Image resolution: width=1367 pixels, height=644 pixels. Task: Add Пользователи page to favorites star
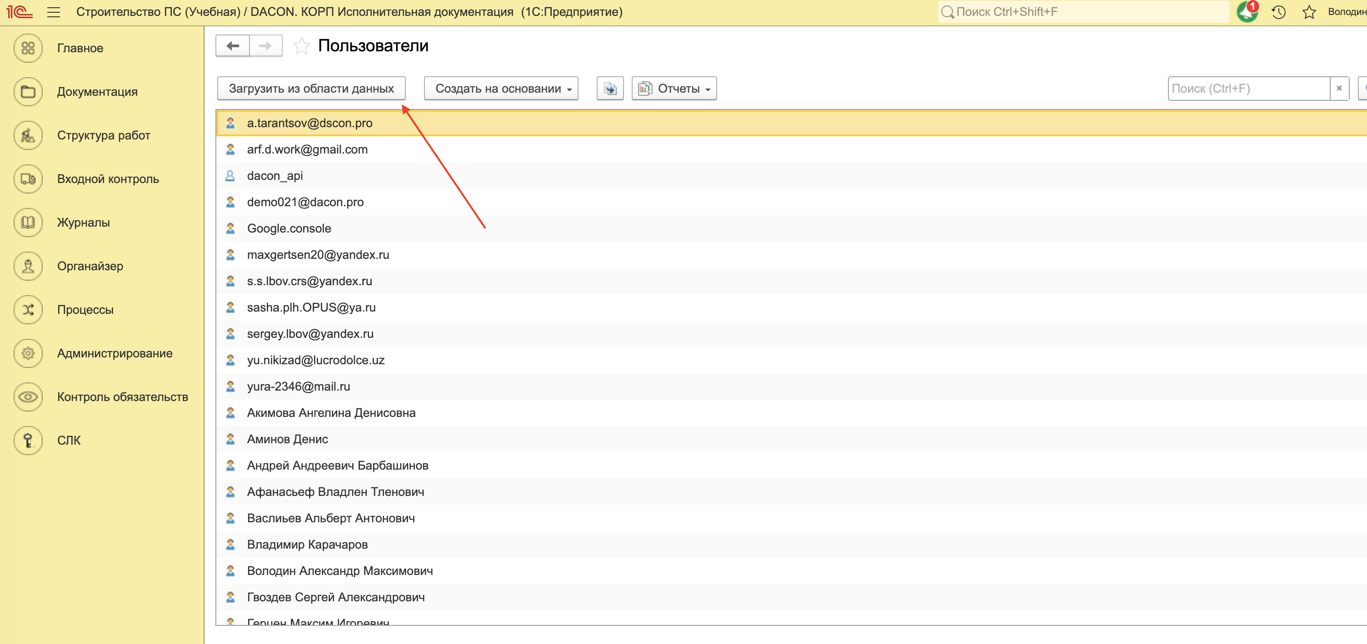point(301,46)
